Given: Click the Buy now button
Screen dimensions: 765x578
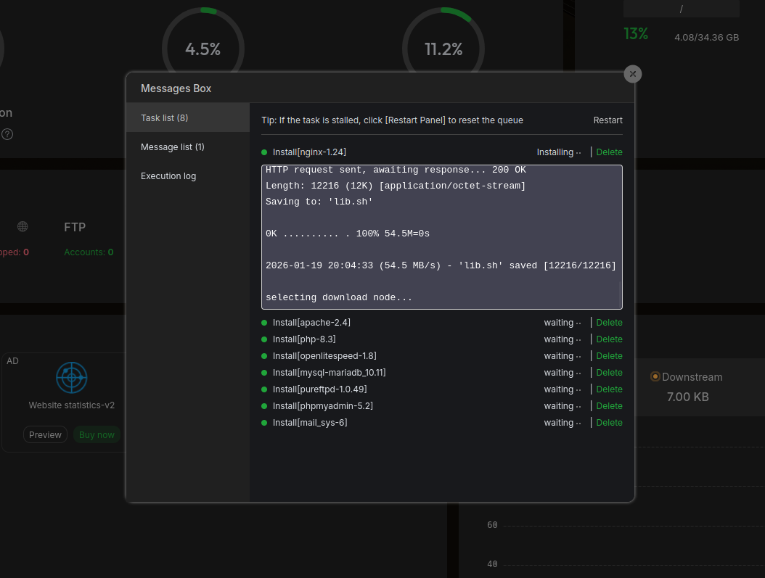Looking at the screenshot, I should click(x=97, y=434).
